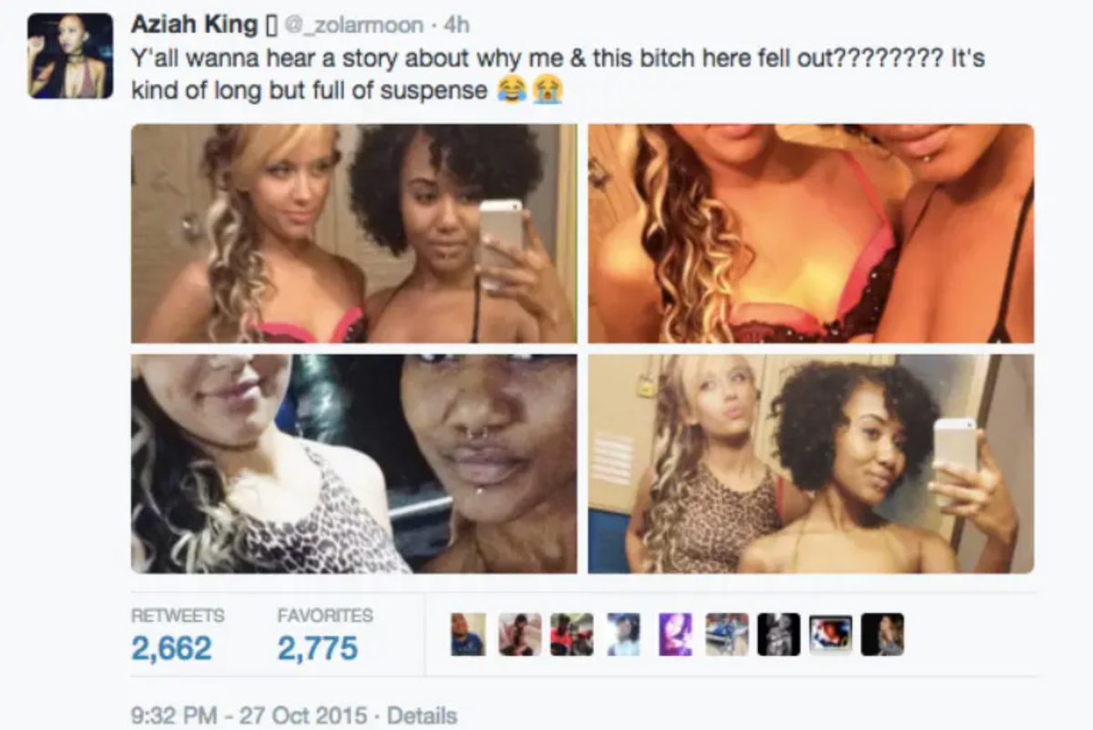Open the bottom-left leopard-print top photo

pyautogui.click(x=354, y=464)
